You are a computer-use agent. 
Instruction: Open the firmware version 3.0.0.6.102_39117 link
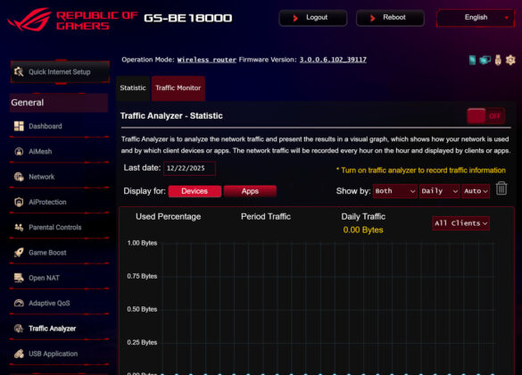(333, 60)
